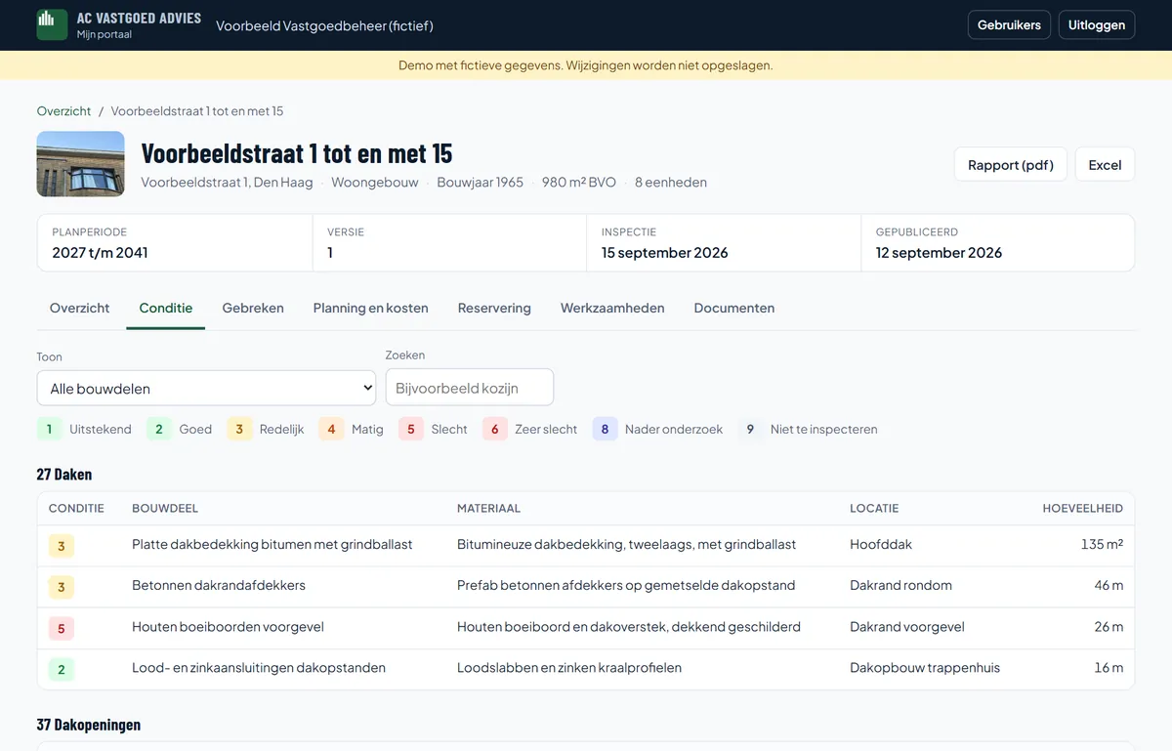The image size is (1172, 751).
Task: Expand the Alle bouwdelen dropdown
Action: pos(206,388)
